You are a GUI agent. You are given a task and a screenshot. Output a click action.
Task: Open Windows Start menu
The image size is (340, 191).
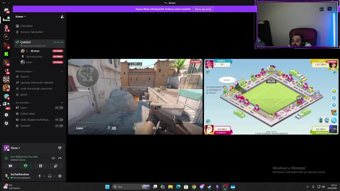tap(107, 187)
